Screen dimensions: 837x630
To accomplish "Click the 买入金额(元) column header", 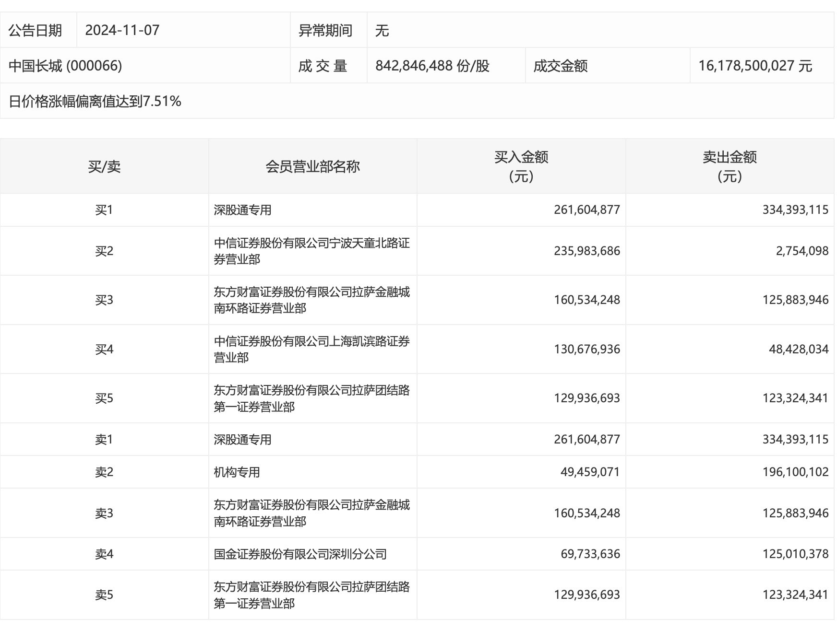I will coord(521,166).
